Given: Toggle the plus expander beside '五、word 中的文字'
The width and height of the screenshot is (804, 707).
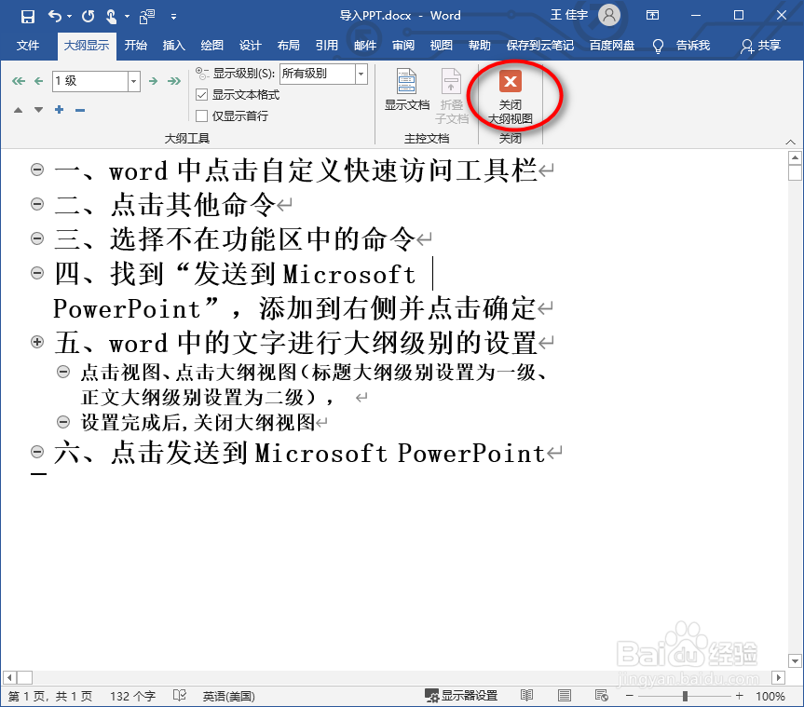Looking at the screenshot, I should (x=37, y=342).
